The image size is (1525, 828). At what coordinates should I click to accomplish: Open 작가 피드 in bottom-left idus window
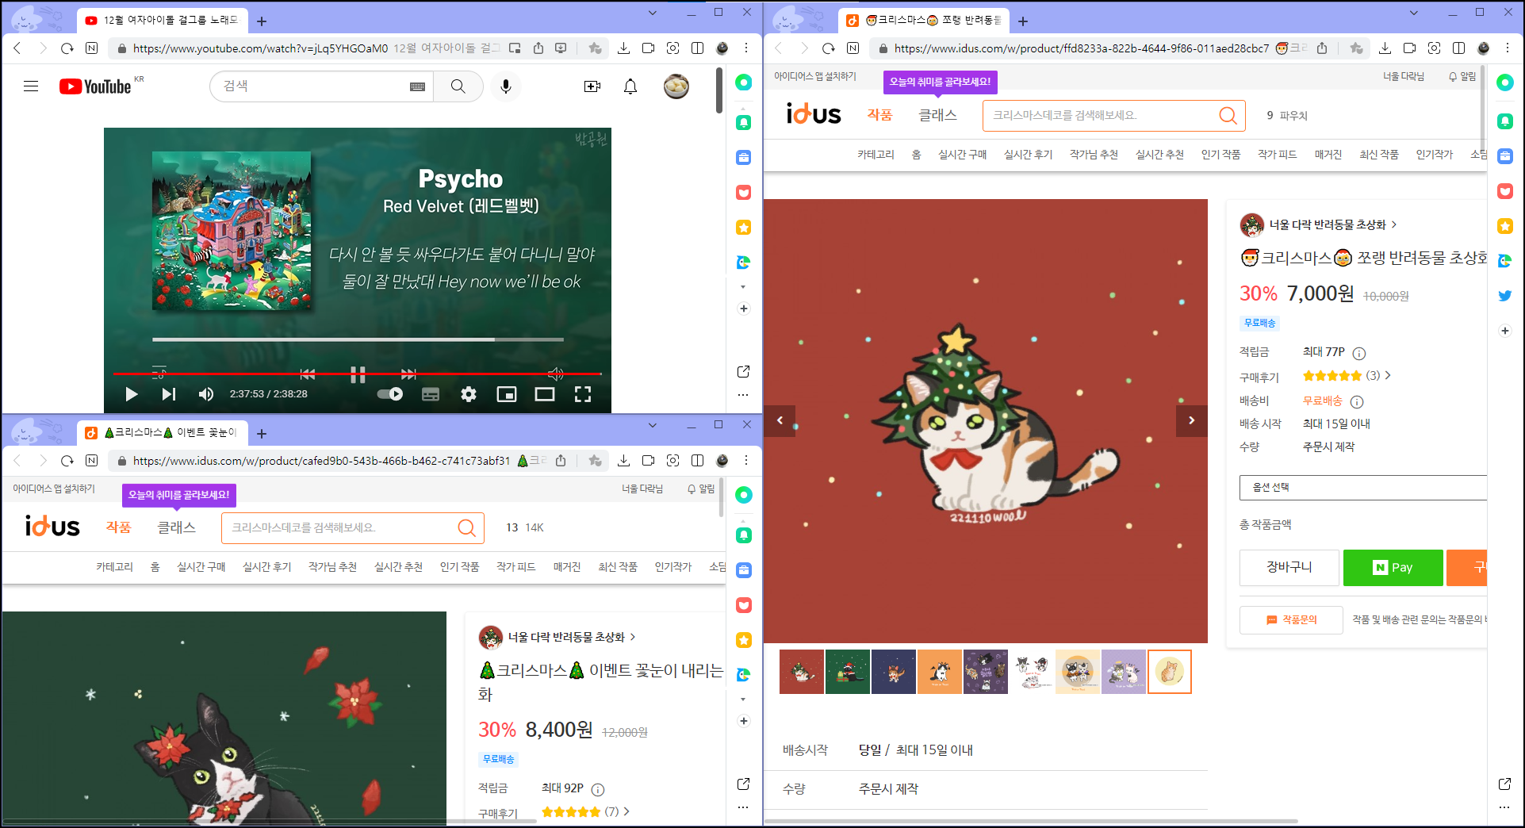tap(515, 567)
